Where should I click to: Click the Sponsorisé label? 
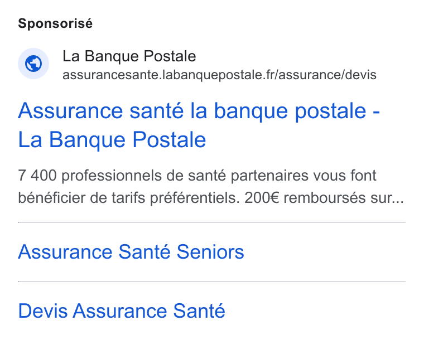[x=55, y=23]
